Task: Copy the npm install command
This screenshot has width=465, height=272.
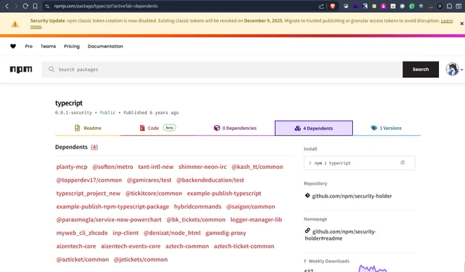Action: [x=402, y=163]
